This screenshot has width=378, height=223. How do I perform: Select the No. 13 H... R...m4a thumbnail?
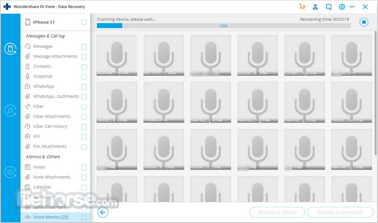tap(163, 55)
